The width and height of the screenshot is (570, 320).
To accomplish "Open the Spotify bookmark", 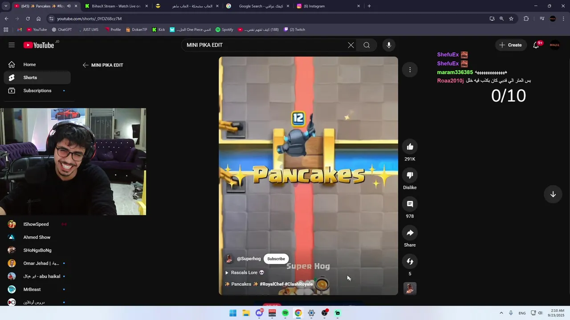I will pos(224,30).
